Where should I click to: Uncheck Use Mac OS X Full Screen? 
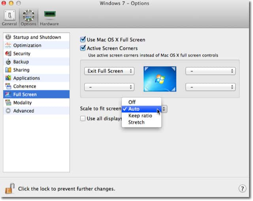pos(83,40)
